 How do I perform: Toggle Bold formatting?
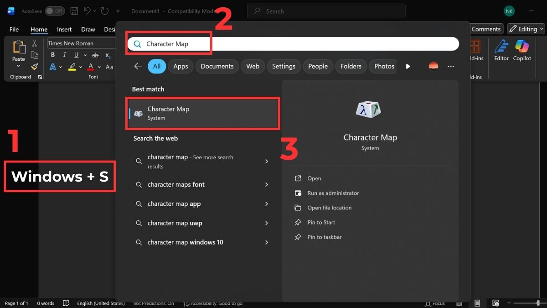tap(53, 55)
